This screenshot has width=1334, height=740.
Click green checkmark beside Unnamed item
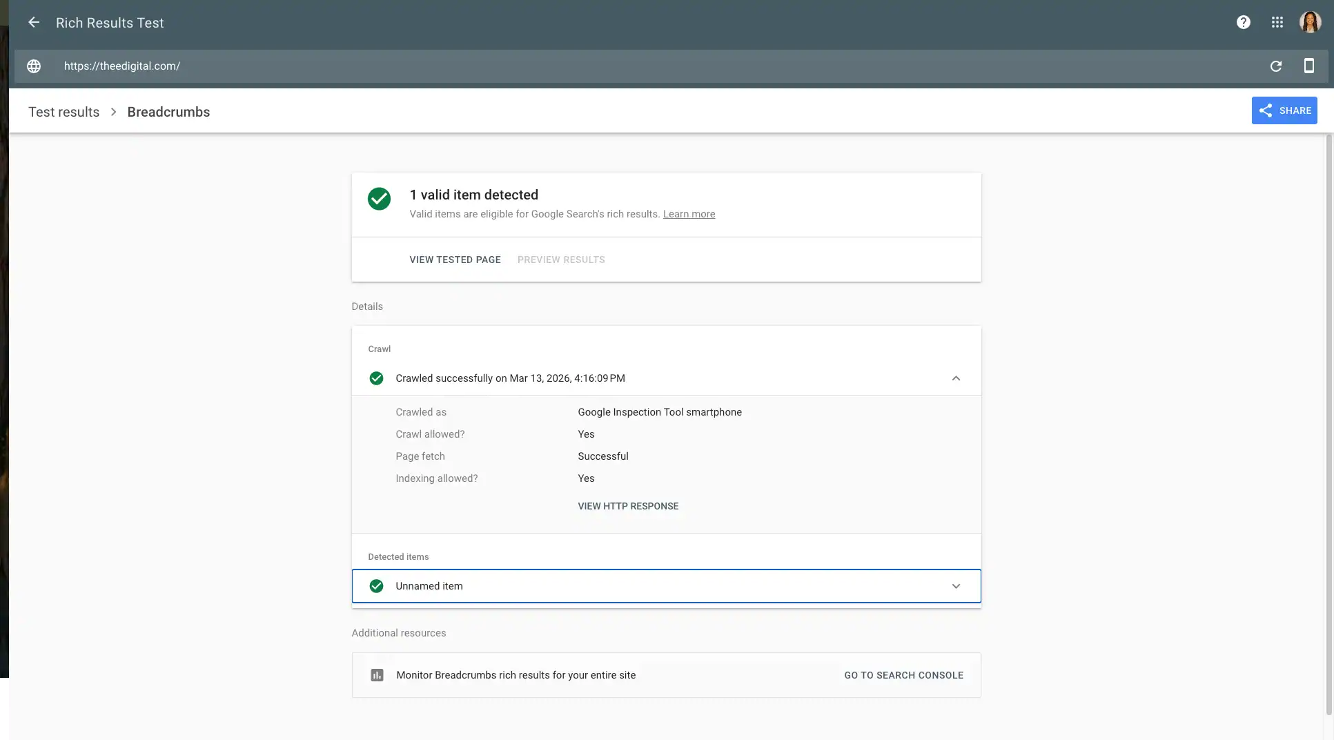[376, 586]
